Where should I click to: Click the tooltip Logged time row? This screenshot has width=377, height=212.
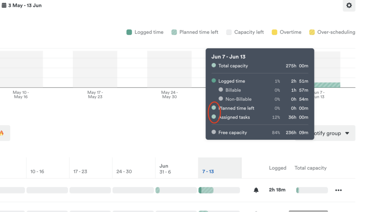pyautogui.click(x=260, y=81)
